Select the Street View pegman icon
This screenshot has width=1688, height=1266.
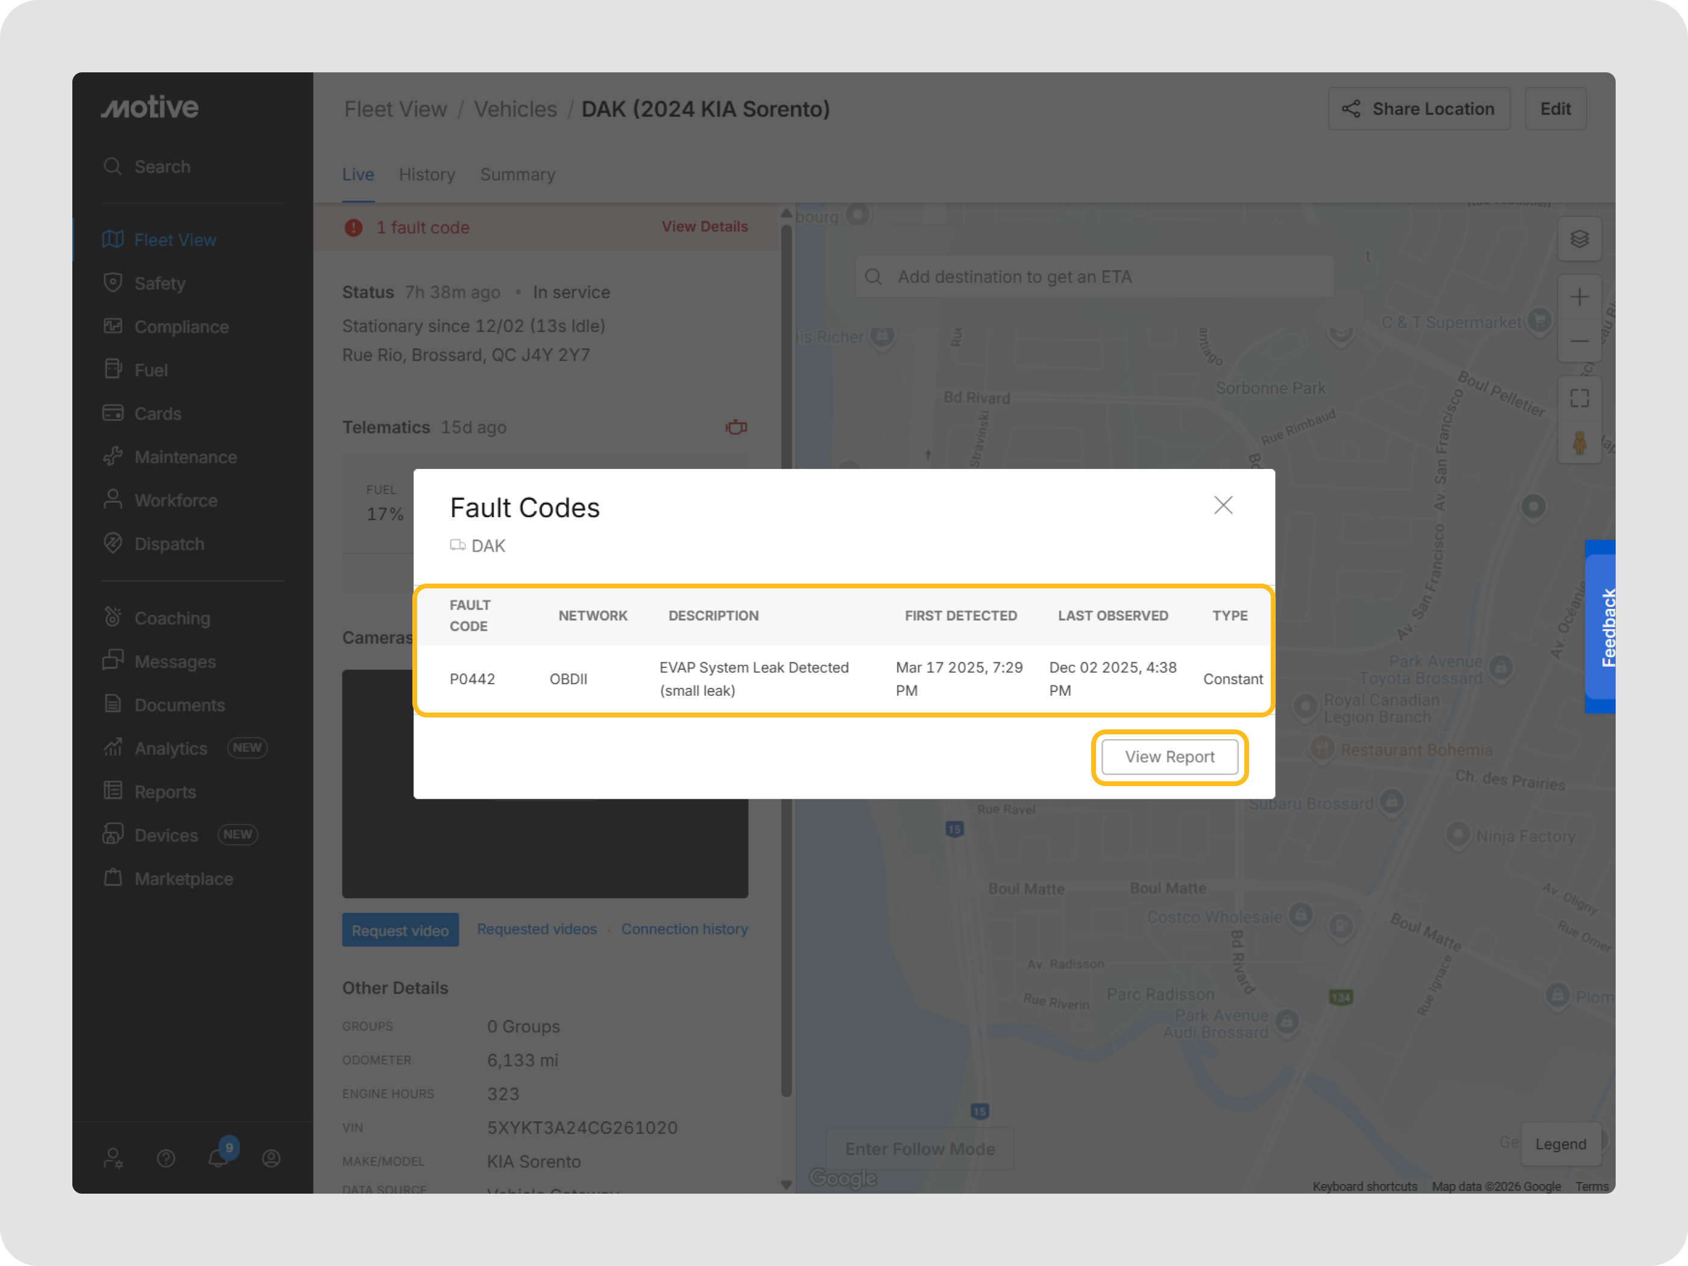[1579, 442]
